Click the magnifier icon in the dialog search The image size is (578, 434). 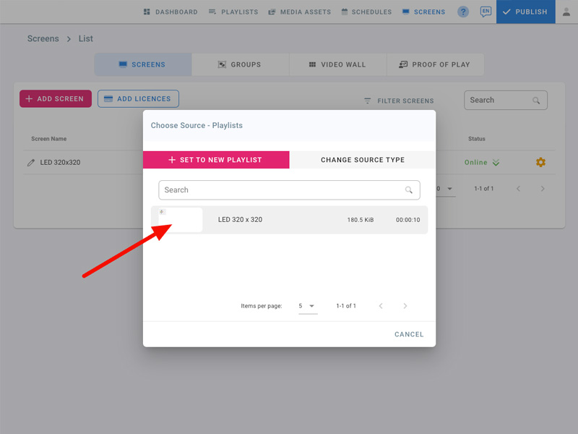[409, 190]
